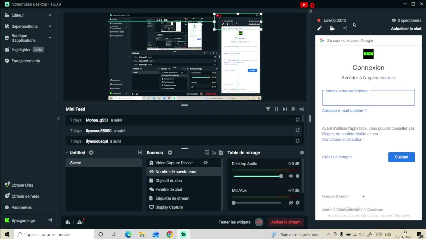The width and height of the screenshot is (426, 239).
Task: Adjust the Desktop Audio volume slider
Action: (x=258, y=176)
